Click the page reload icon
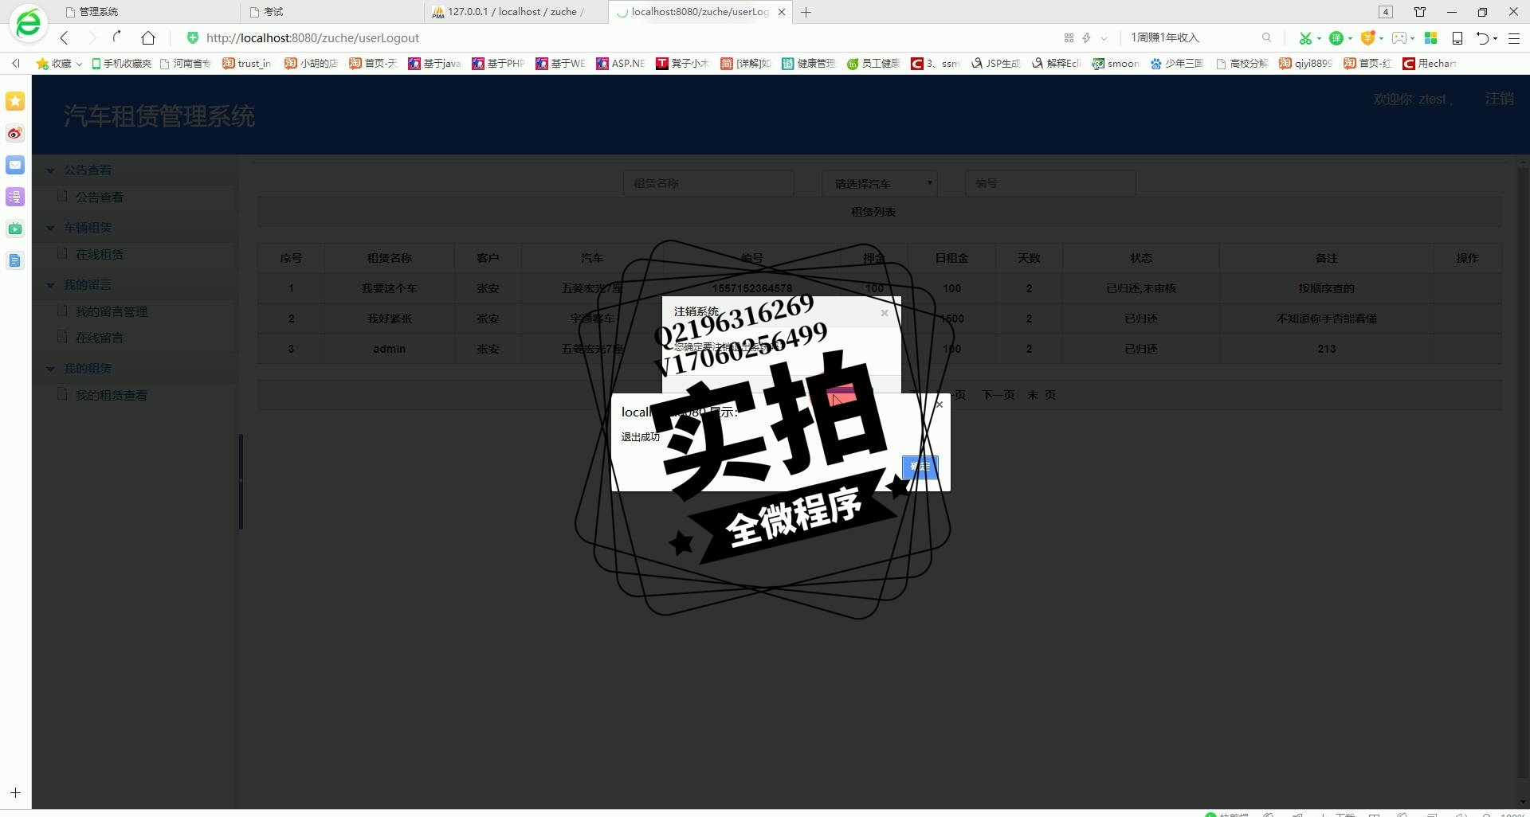This screenshot has width=1530, height=817. [118, 37]
